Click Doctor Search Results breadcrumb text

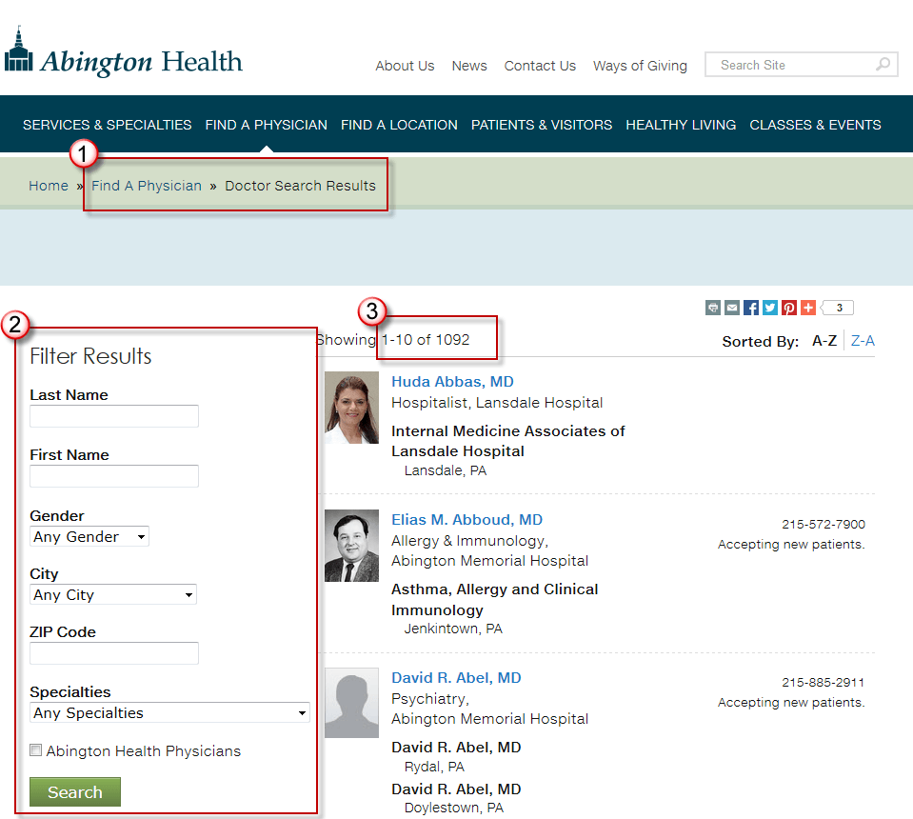[x=301, y=186]
